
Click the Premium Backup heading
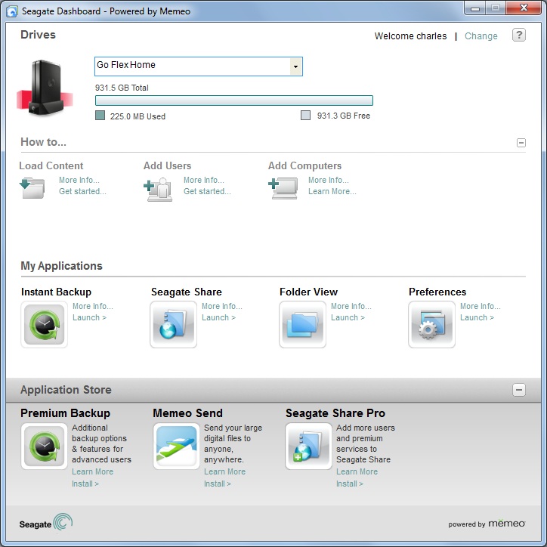click(x=65, y=413)
